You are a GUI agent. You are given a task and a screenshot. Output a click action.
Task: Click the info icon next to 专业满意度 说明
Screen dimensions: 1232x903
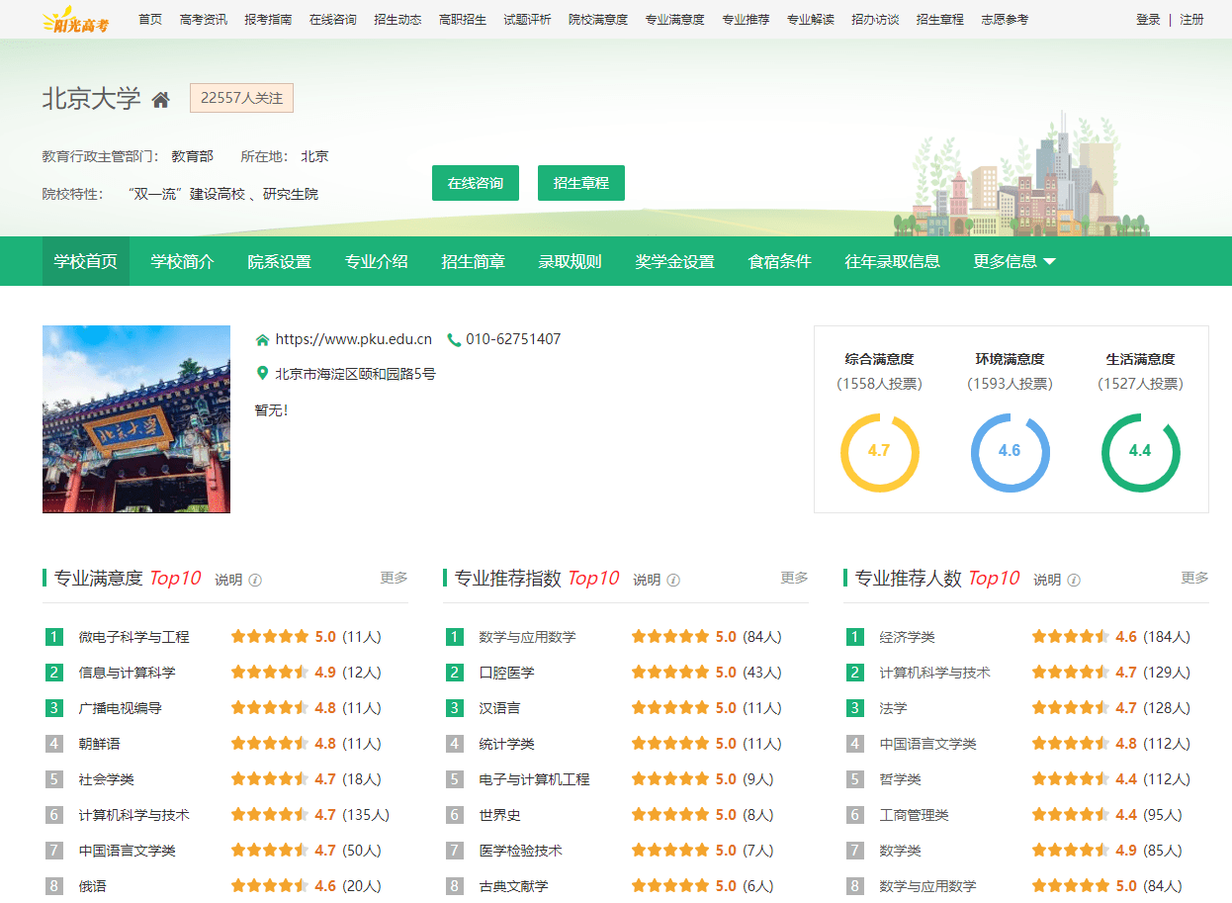point(255,581)
